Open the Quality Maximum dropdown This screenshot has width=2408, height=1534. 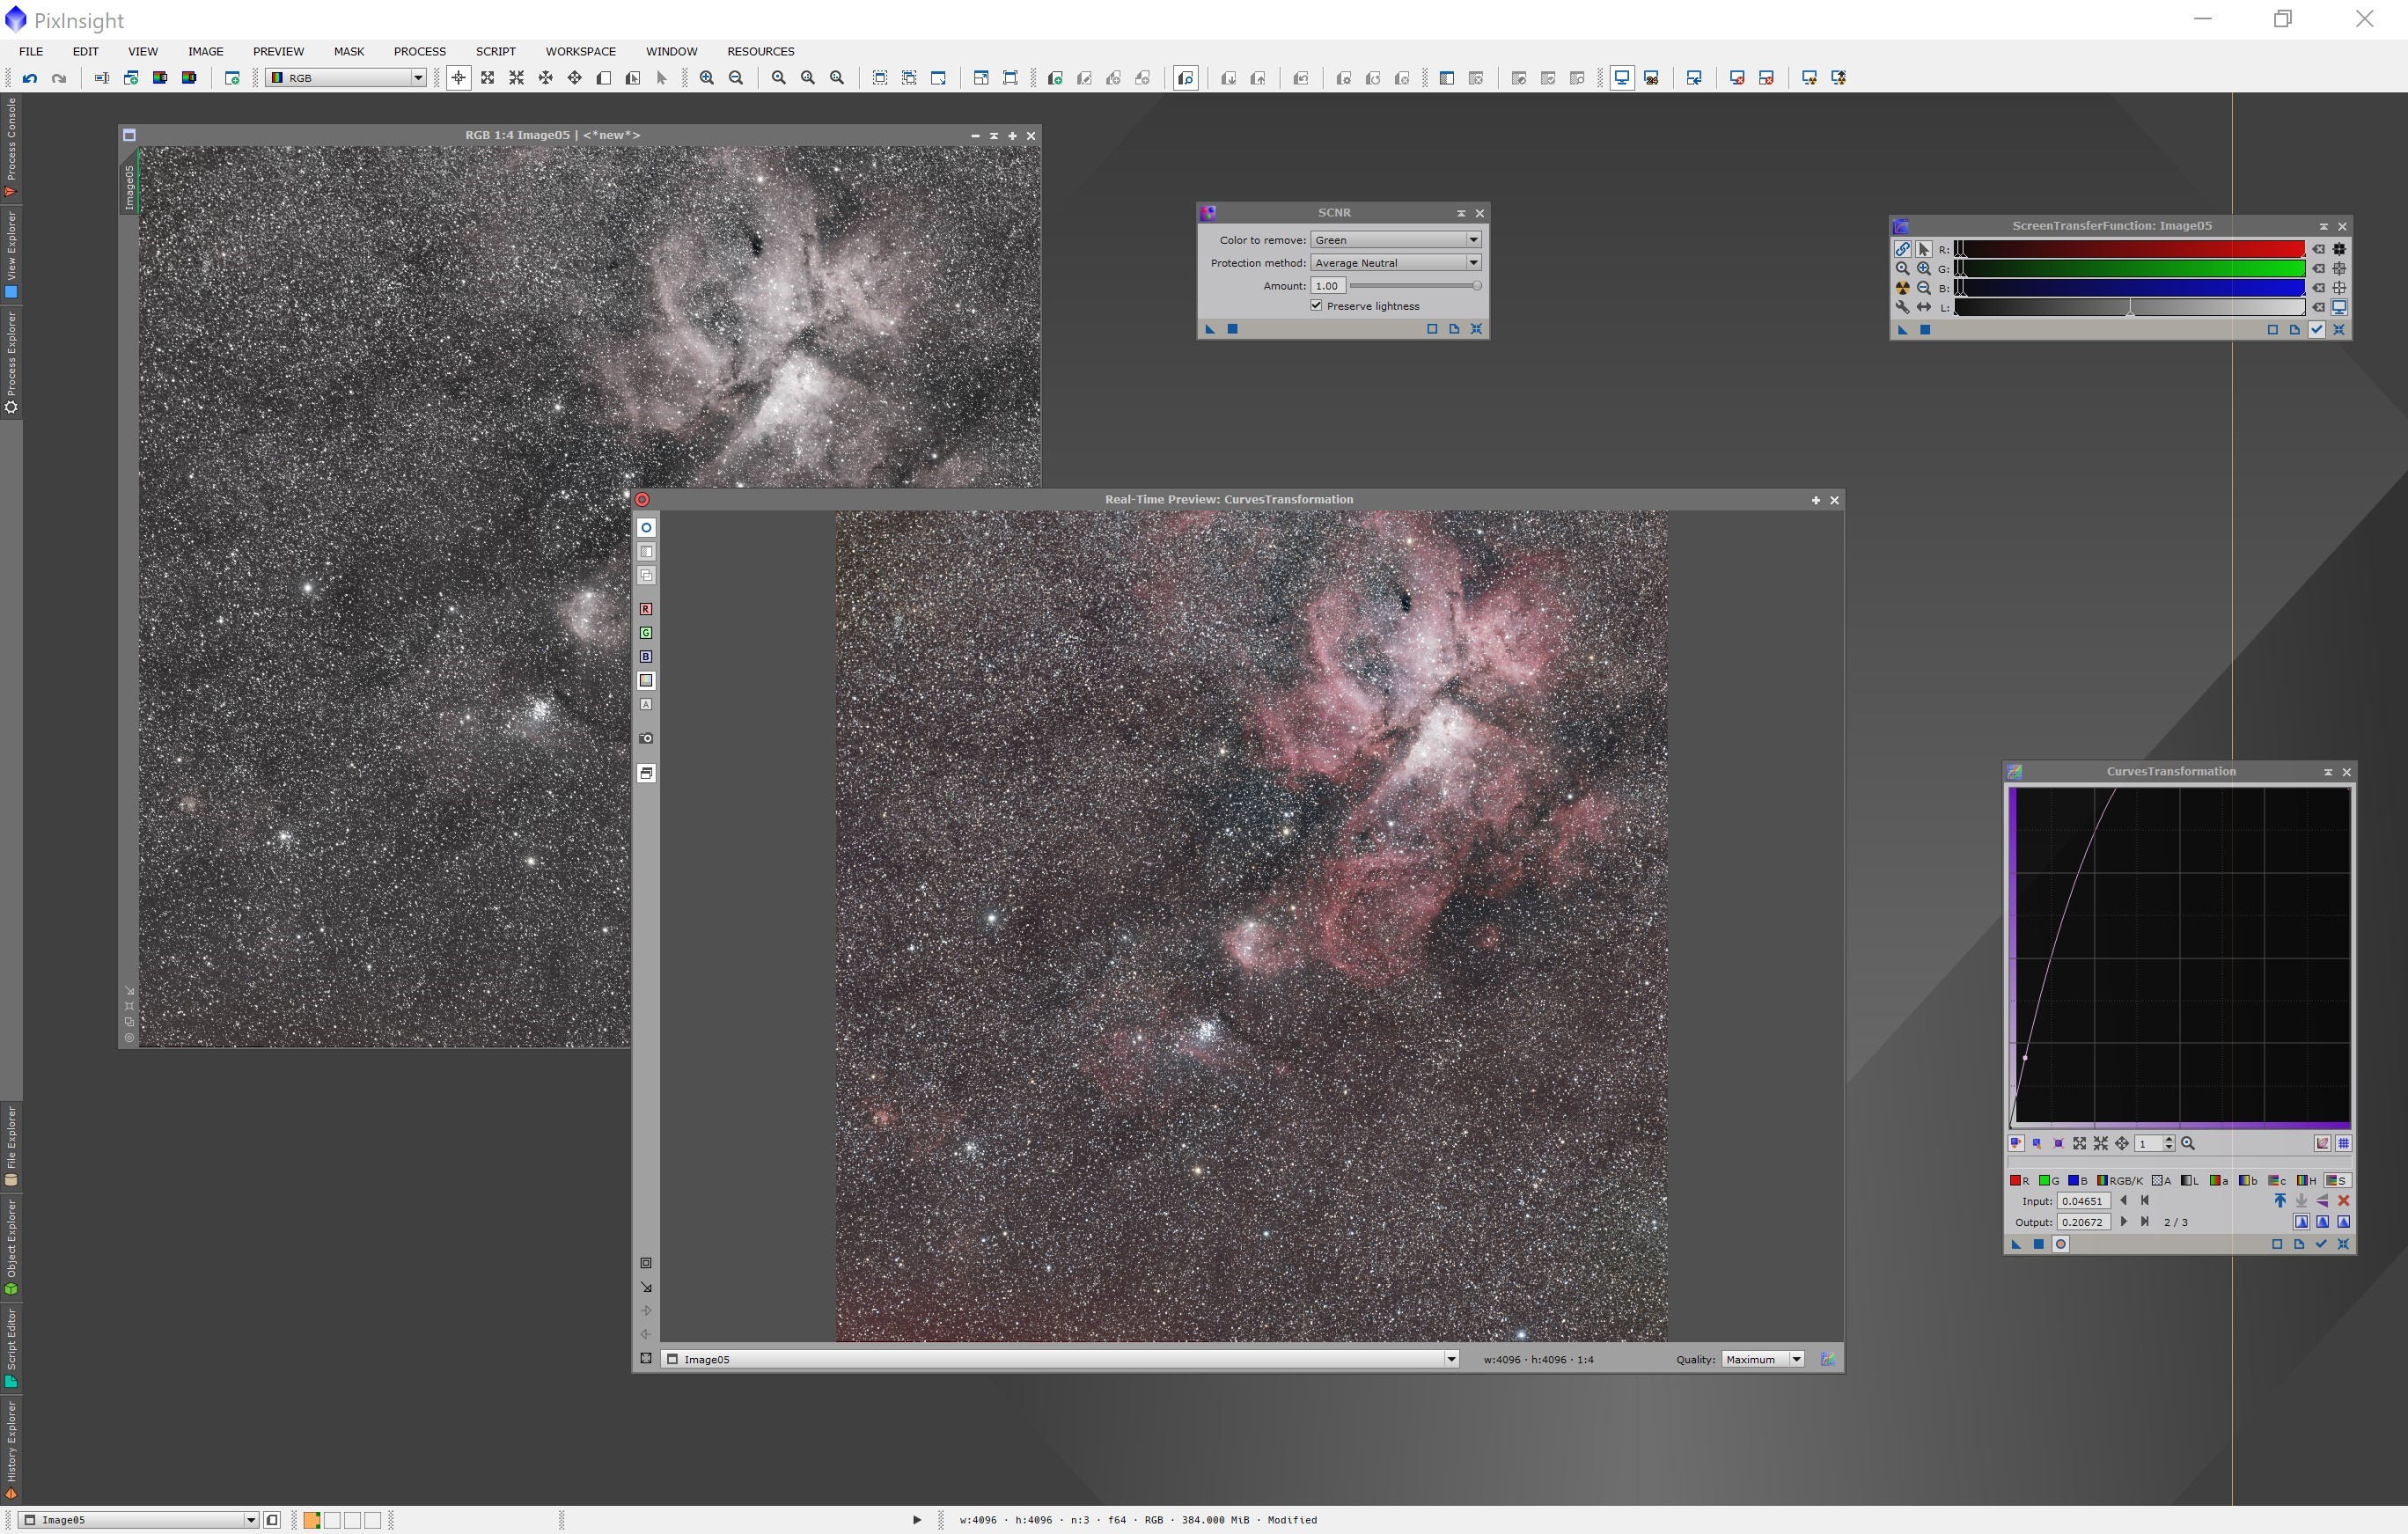1762,1360
